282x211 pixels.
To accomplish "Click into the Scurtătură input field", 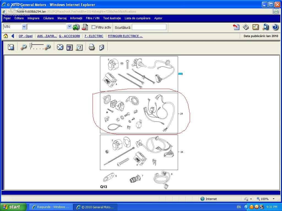I will pos(149,27).
